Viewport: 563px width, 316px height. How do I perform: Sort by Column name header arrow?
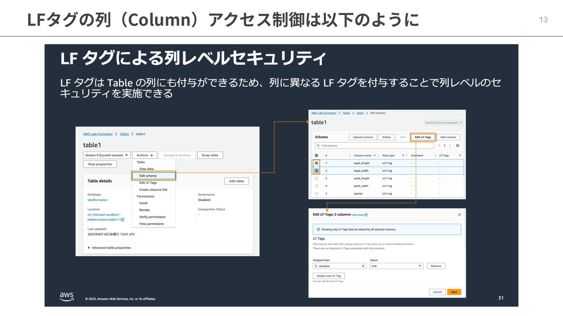[374, 156]
